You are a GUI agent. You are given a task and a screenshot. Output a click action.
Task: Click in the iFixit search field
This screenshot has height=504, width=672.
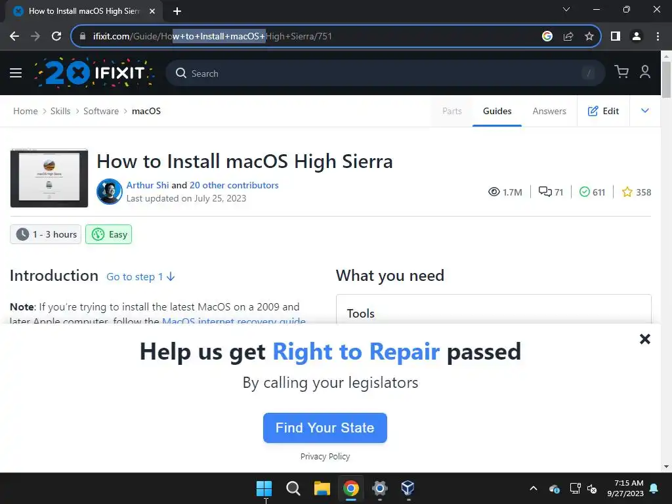point(385,73)
